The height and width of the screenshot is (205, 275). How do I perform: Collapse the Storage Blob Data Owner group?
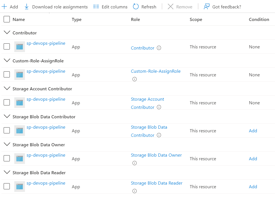[7, 144]
